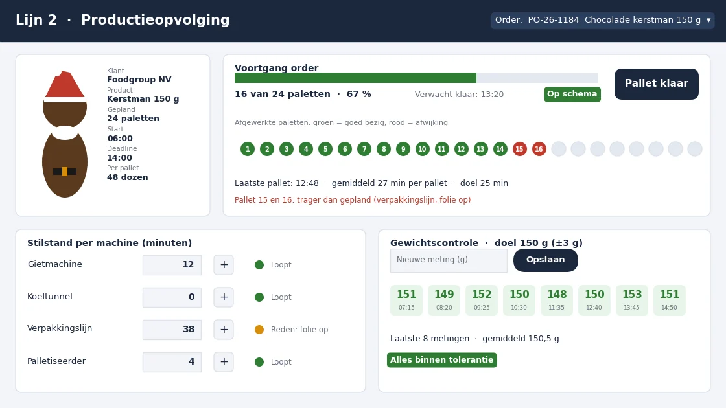This screenshot has width=726, height=408.
Task: Click the 'Verwacht klaar: 13:20' text
Action: click(x=460, y=95)
